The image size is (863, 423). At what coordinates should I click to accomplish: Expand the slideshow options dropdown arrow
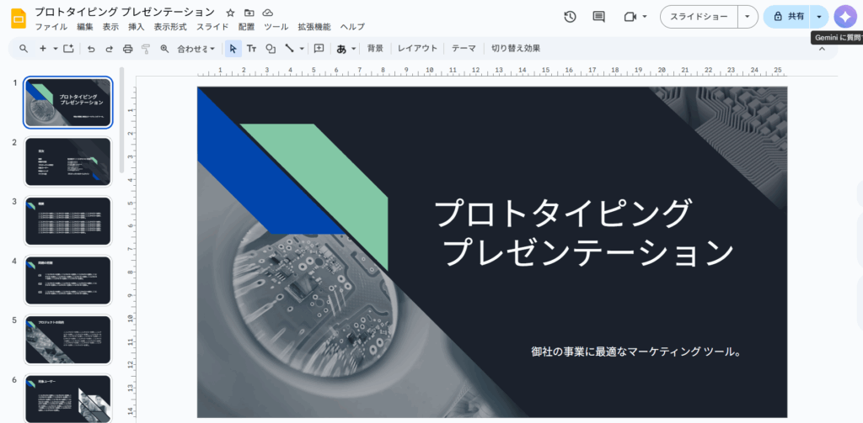(x=747, y=17)
